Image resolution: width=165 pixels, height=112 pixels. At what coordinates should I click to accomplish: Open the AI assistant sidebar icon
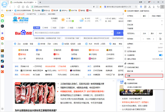pos(2,26)
